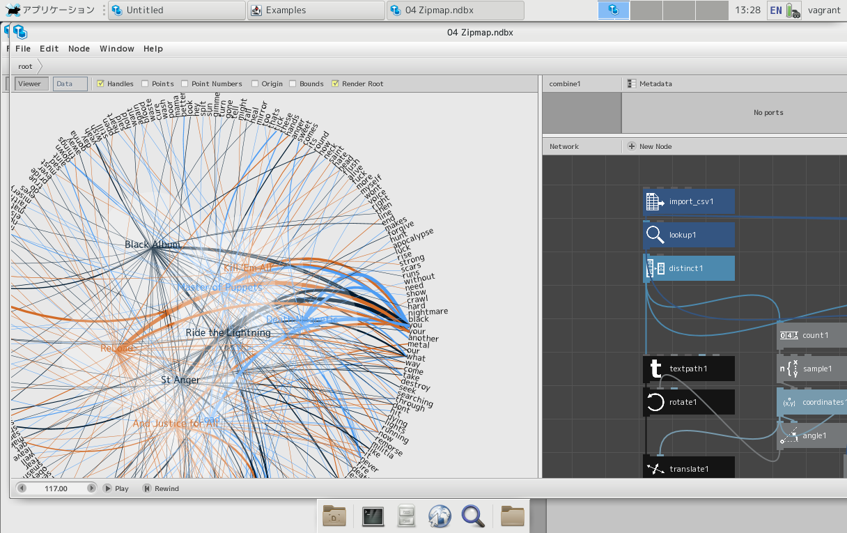Select the rotate1 circular arrow icon
Screen dimensions: 847x533
point(654,402)
